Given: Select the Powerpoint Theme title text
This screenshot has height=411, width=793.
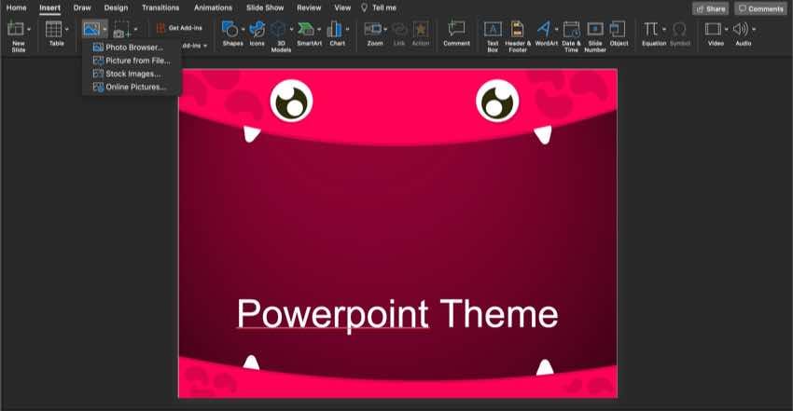Looking at the screenshot, I should click(397, 314).
